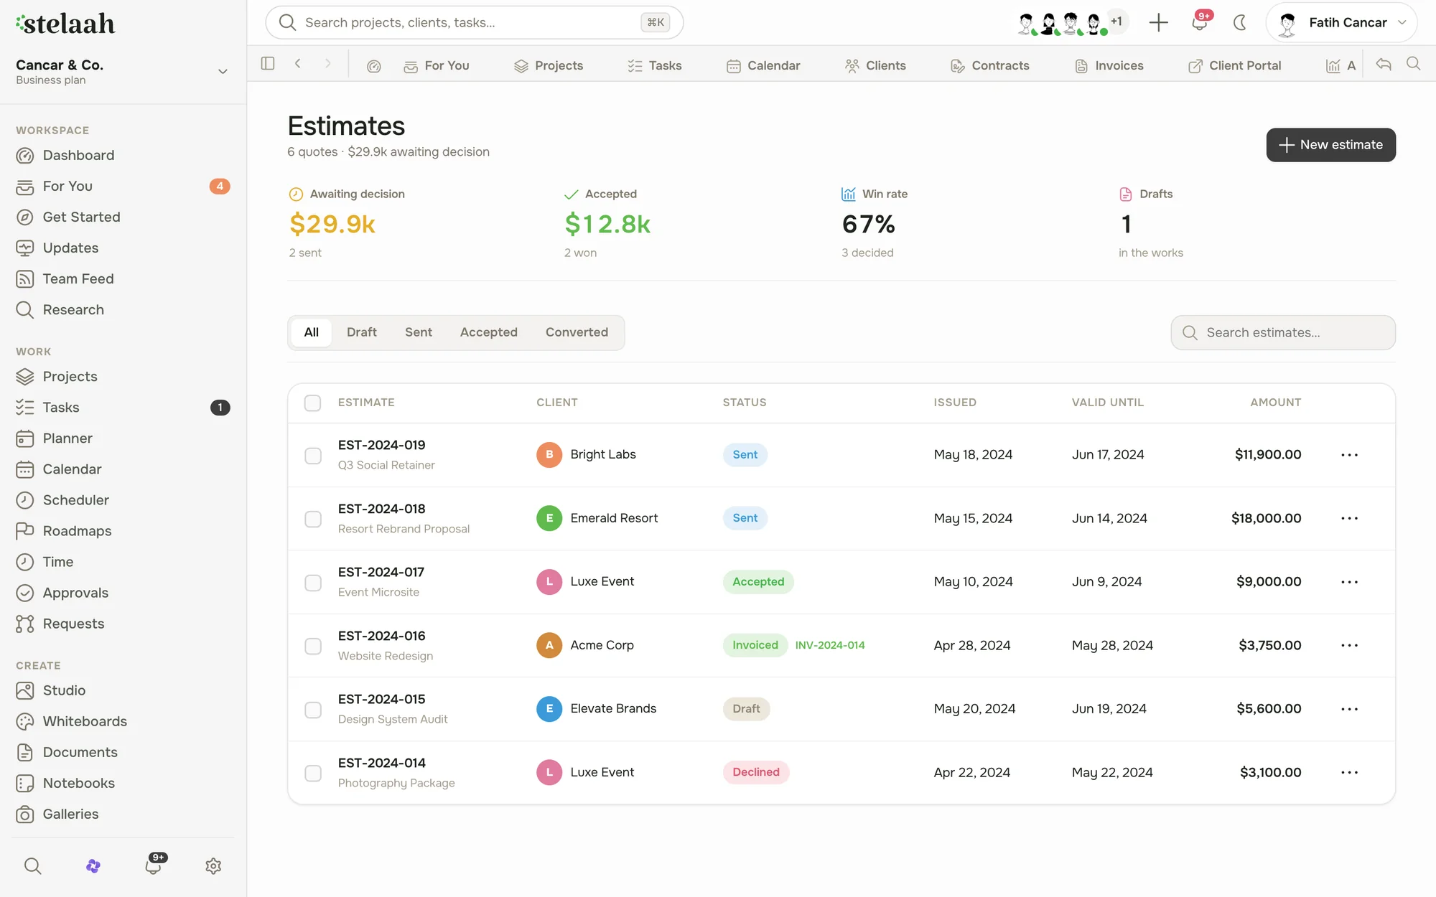Click the stelaah logo
1436x897 pixels.
(x=65, y=24)
